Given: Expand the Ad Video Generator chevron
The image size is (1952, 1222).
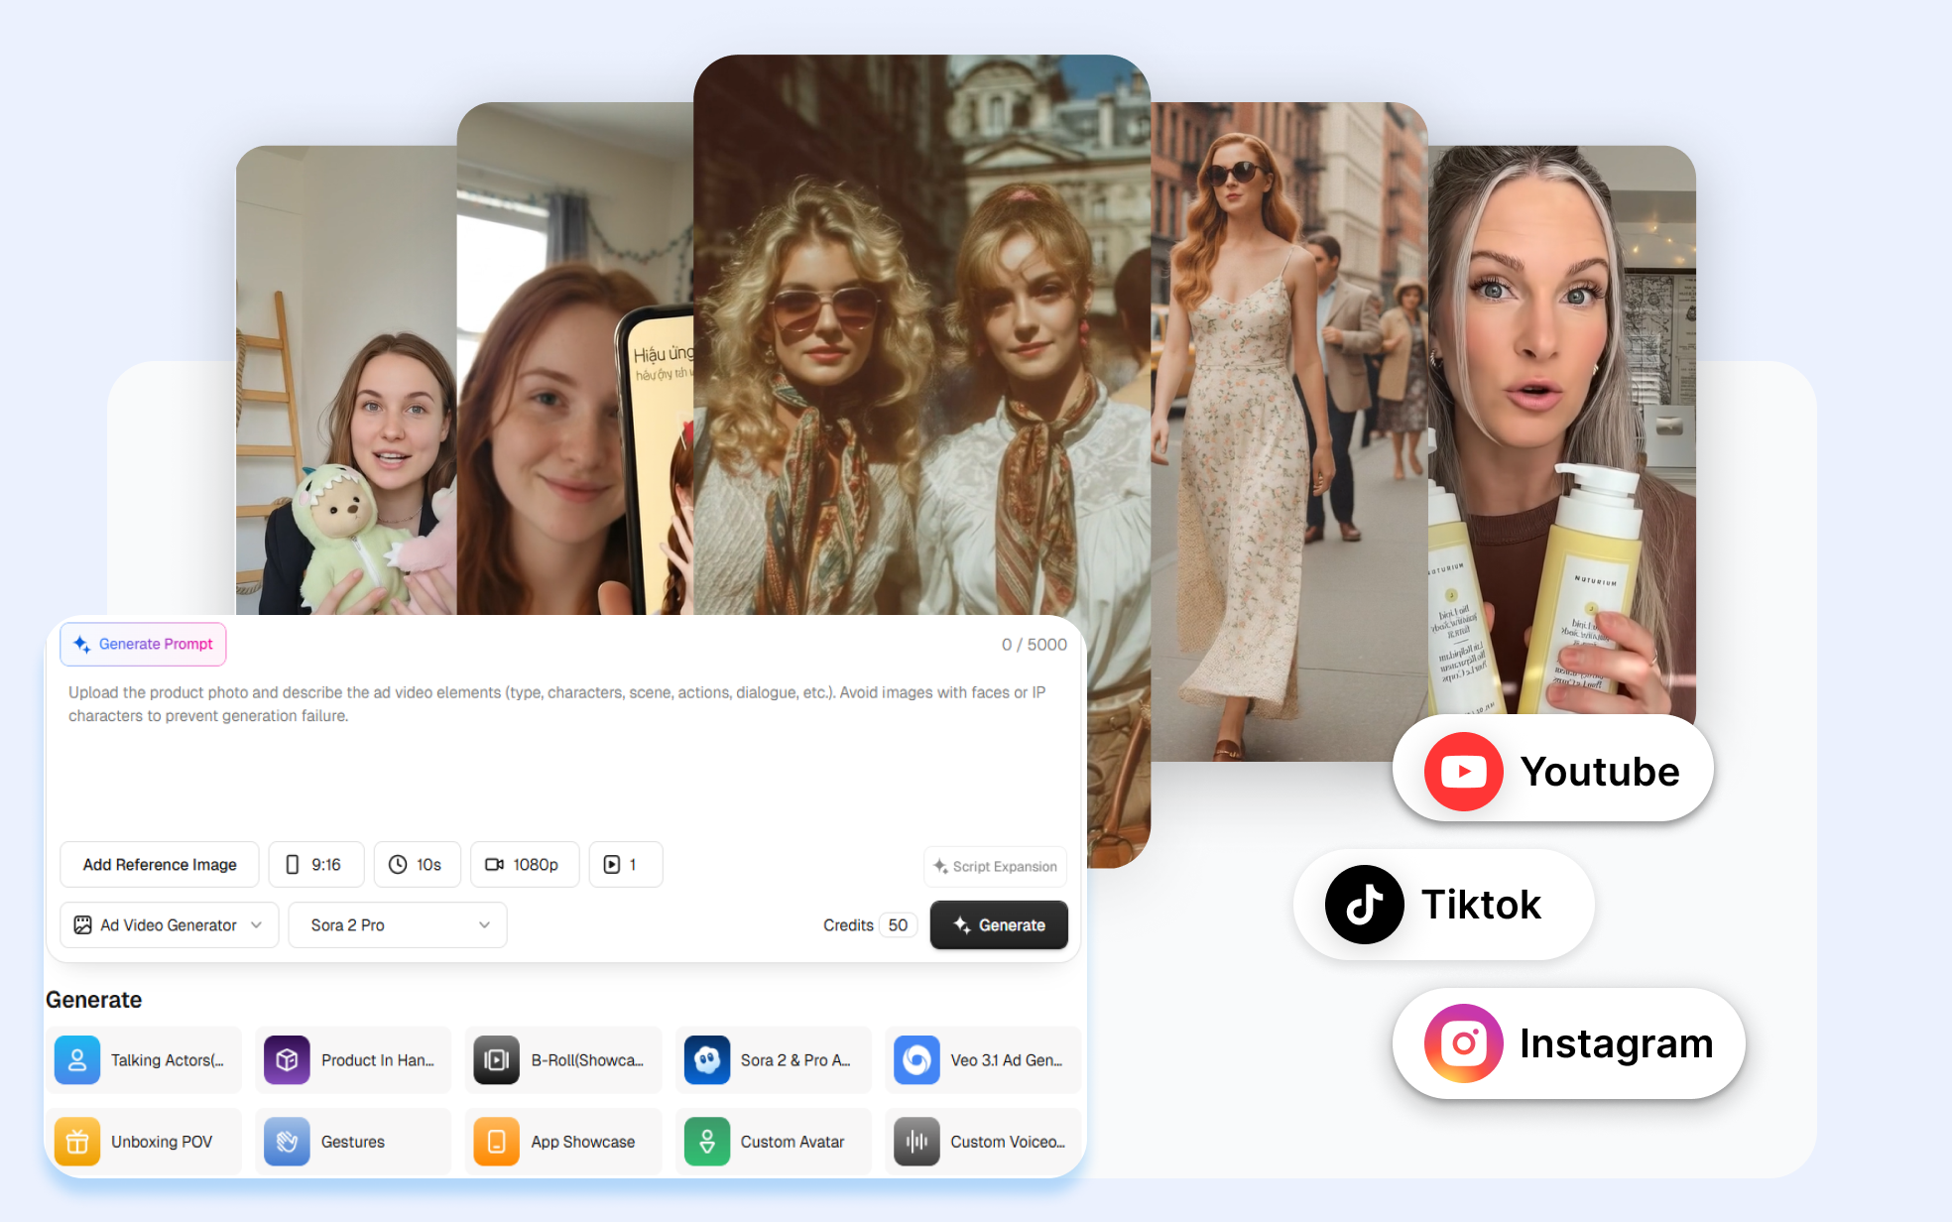Looking at the screenshot, I should (x=256, y=925).
